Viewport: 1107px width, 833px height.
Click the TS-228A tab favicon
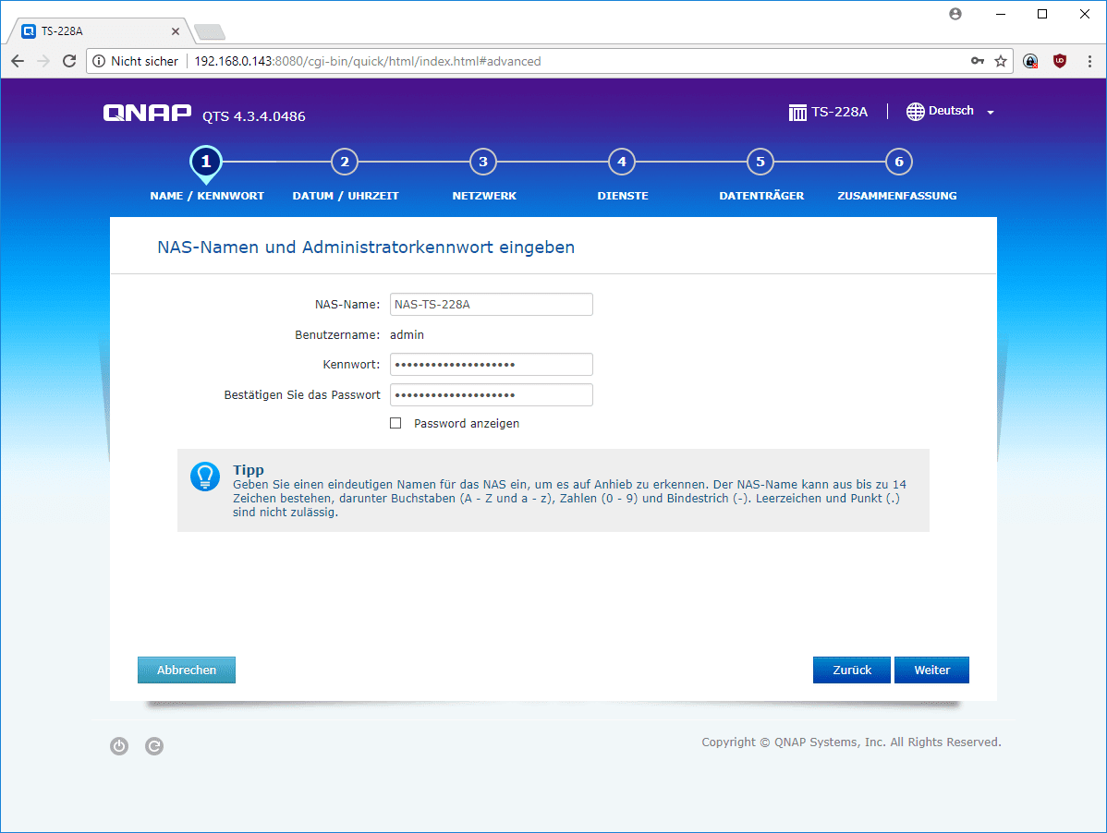[29, 31]
